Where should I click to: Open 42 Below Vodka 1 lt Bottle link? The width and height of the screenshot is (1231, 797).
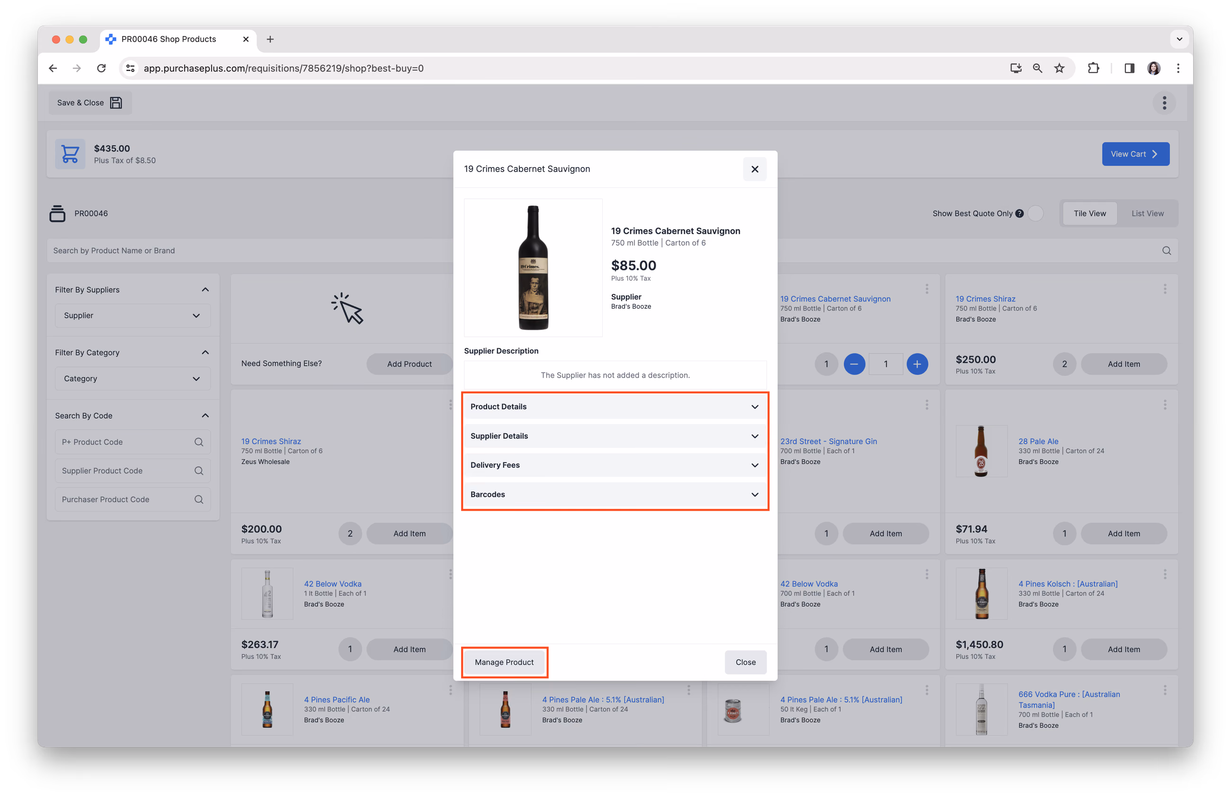[332, 584]
